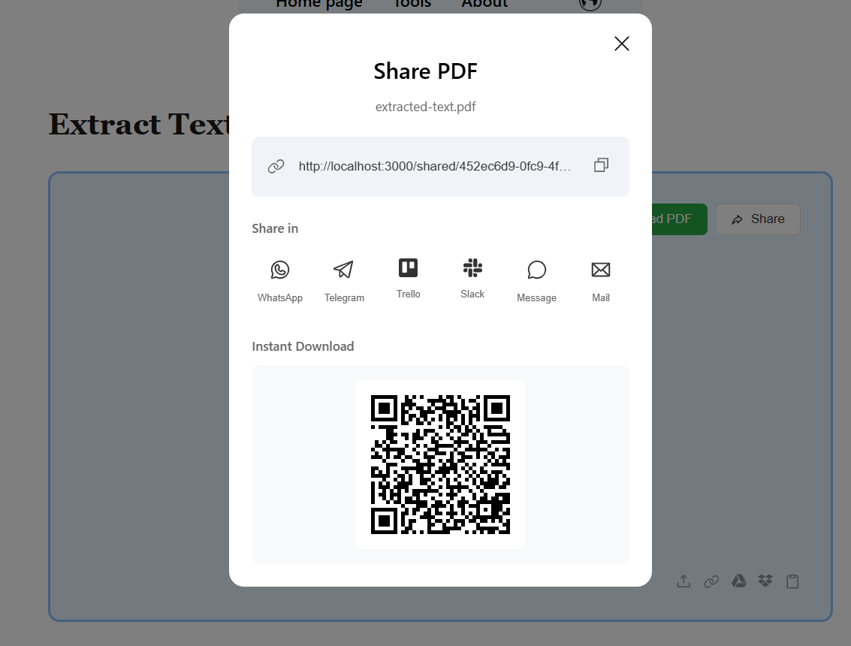Image resolution: width=851 pixels, height=646 pixels.
Task: Open the Tools menu item
Action: tap(412, 5)
